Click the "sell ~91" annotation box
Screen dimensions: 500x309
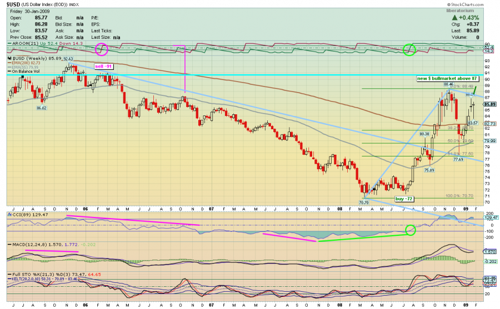[104, 66]
